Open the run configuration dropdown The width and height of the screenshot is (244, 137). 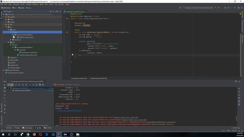pyautogui.click(x=200, y=8)
